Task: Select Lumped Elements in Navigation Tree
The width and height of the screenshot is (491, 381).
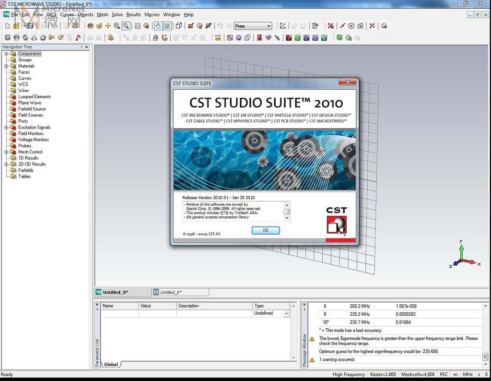Action: (35, 97)
